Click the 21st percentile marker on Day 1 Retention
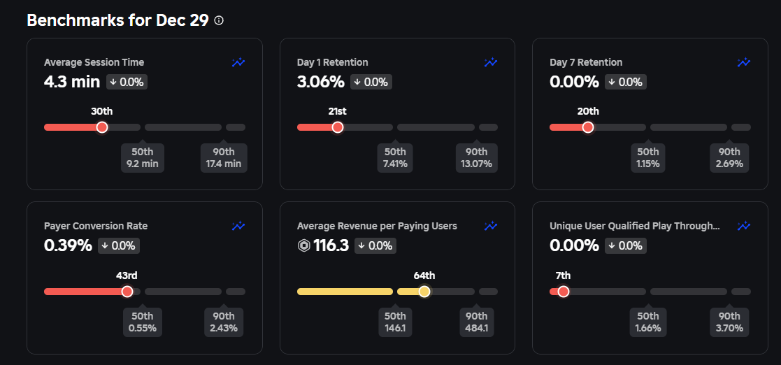The image size is (781, 365). coord(338,127)
